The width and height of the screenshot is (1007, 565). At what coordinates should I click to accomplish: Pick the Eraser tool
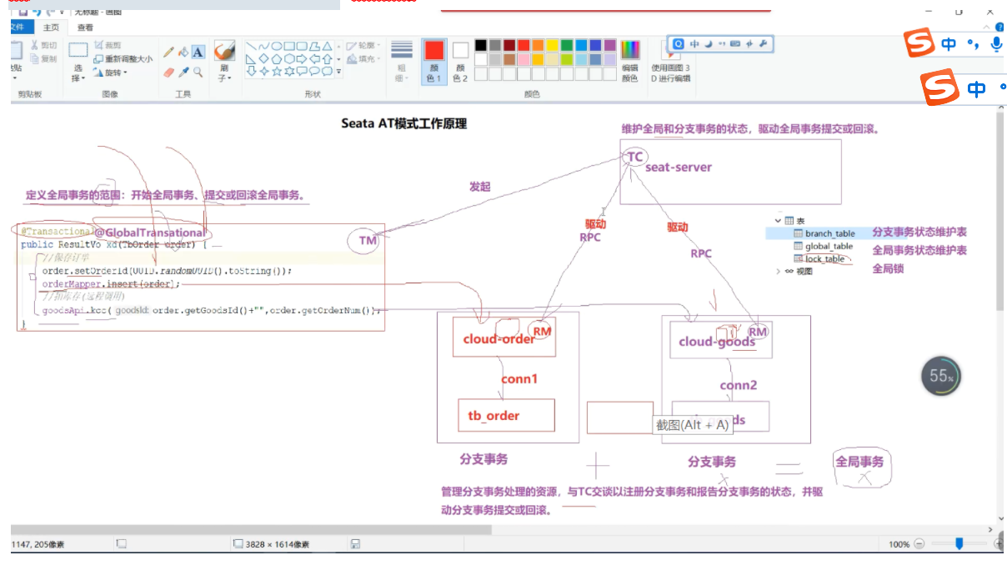[168, 72]
